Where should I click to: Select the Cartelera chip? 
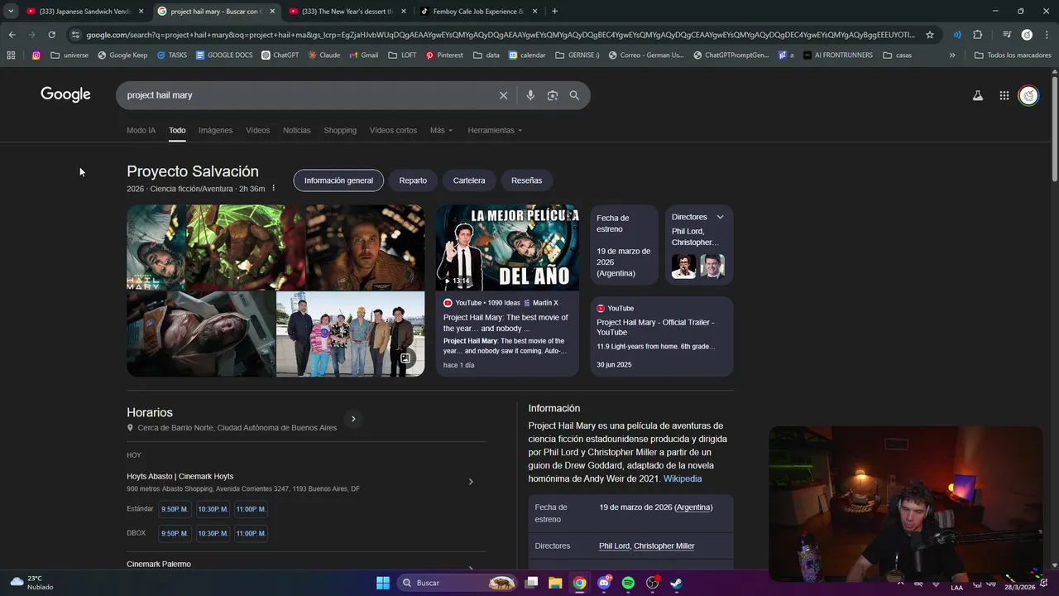coord(469,180)
